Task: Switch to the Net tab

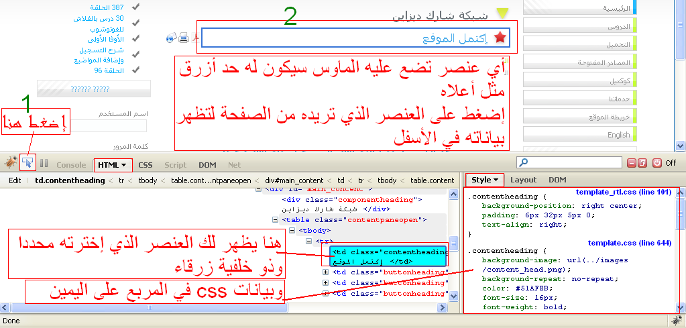Action: click(235, 165)
